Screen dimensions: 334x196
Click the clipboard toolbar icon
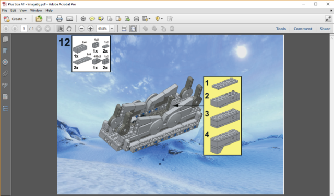(172, 29)
